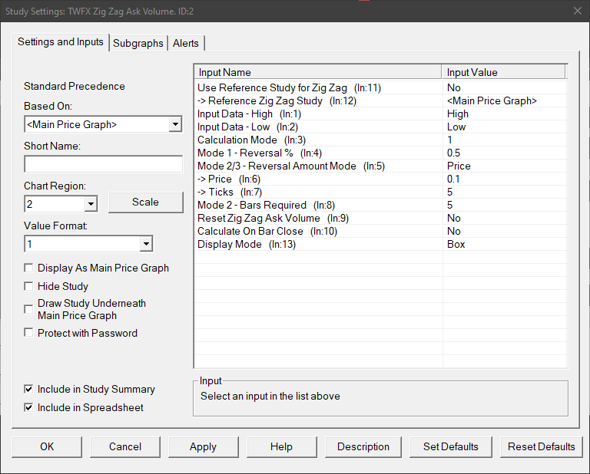Image resolution: width=590 pixels, height=474 pixels.
Task: Enable the Hide Study checkbox
Action: 29,286
